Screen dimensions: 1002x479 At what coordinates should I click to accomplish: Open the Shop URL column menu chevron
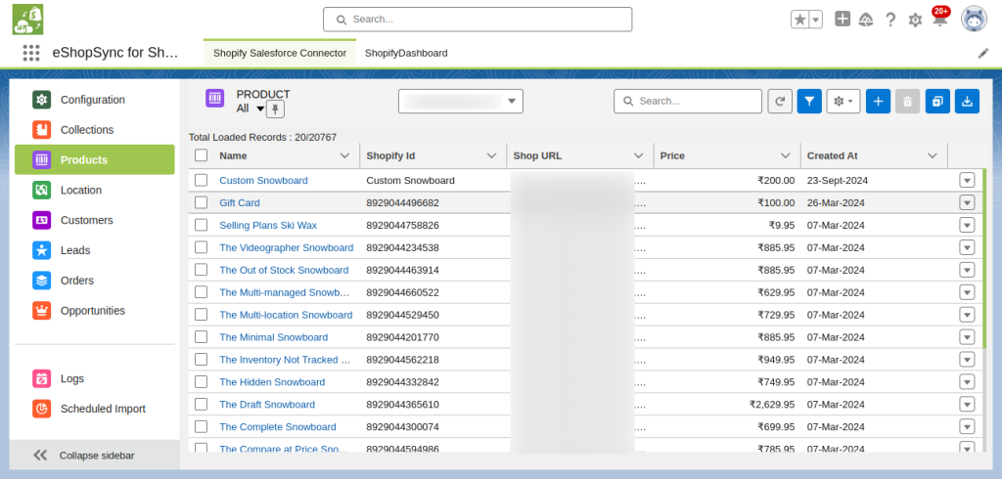638,155
